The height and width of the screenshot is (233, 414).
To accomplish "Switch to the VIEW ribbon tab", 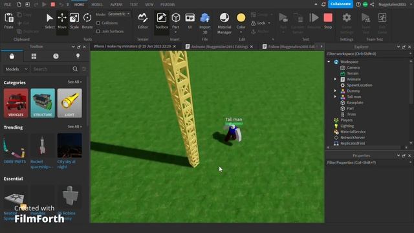I will 149,5.
